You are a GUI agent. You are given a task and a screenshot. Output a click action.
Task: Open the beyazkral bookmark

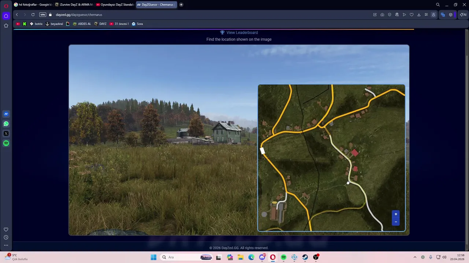[x=54, y=24]
